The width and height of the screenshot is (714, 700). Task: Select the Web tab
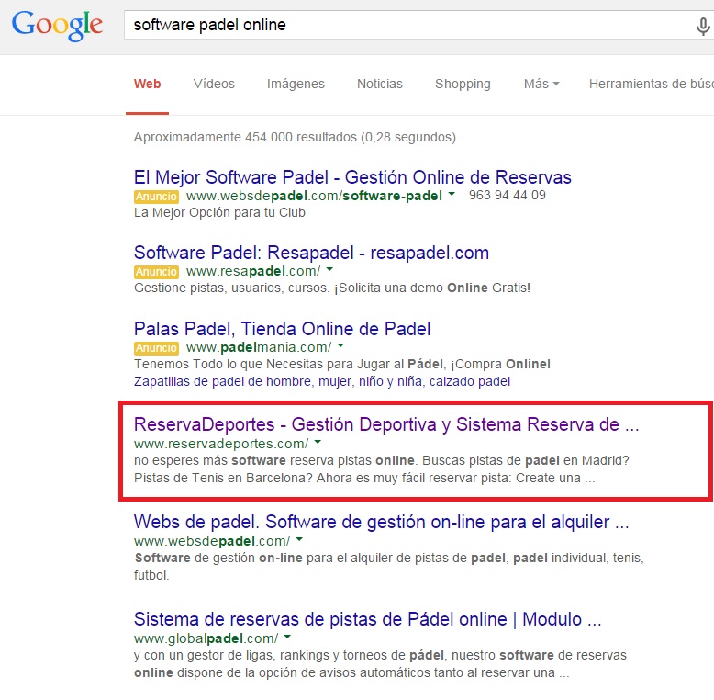click(147, 84)
